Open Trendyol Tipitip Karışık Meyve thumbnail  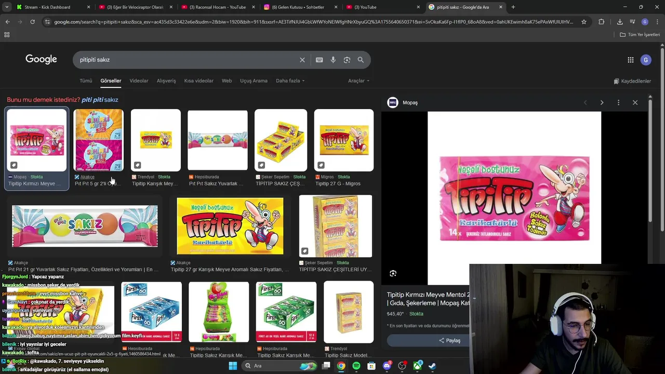(156, 140)
